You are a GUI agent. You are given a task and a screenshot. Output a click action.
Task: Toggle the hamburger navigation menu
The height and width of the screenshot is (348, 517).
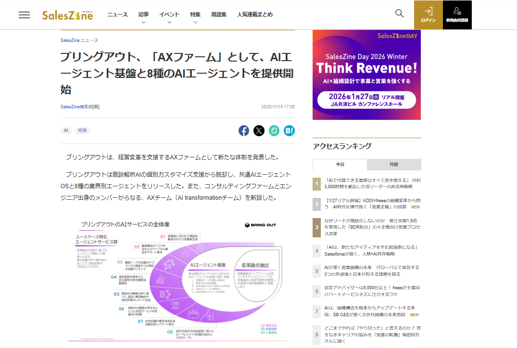[24, 14]
